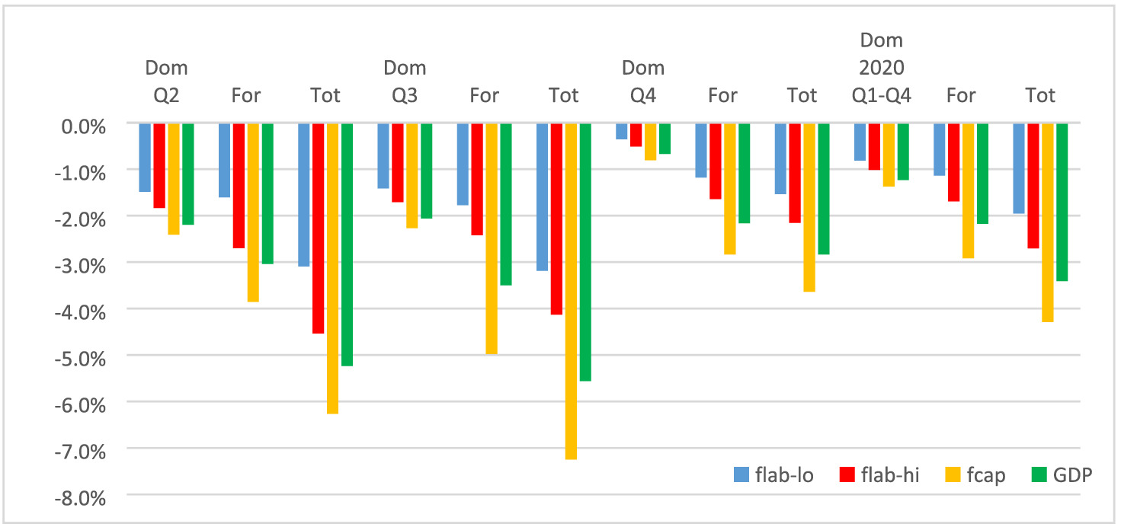
Task: Click the yellow fcap legend swatch
Action: click(952, 476)
